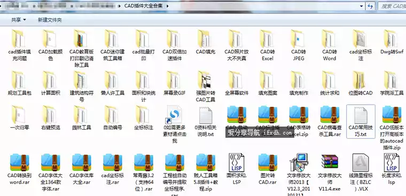Select the 填充制作 folder

click(299, 83)
